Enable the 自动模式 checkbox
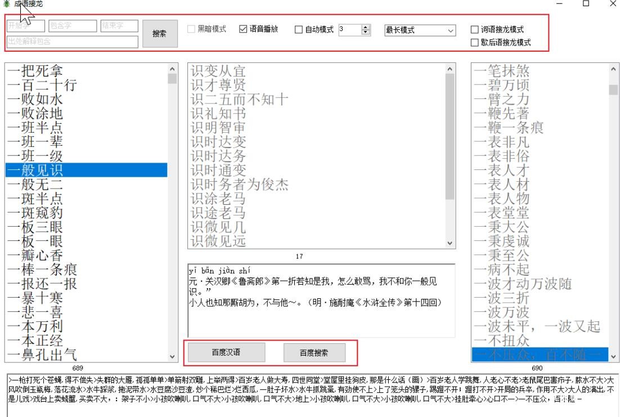The image size is (620, 417). (299, 30)
